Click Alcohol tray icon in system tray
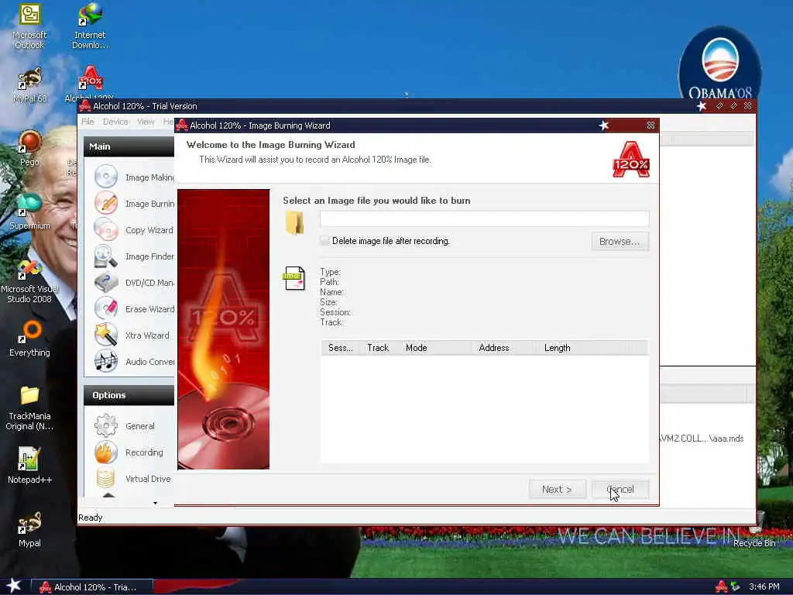The width and height of the screenshot is (793, 595). coord(721,587)
